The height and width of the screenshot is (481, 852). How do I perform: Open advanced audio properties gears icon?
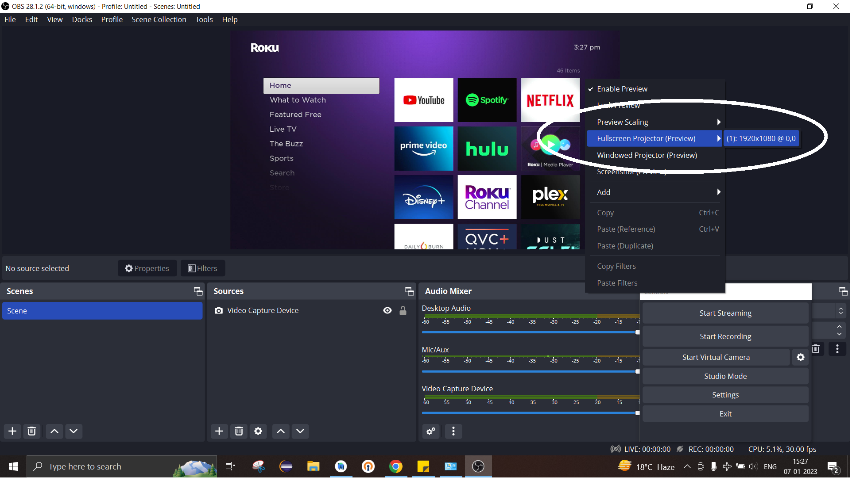click(x=431, y=431)
